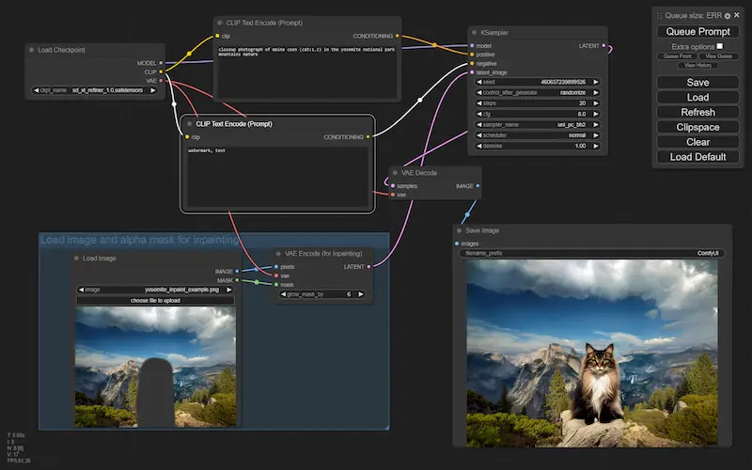Click the VAE Decode samples input port
The width and height of the screenshot is (752, 470).
click(393, 186)
